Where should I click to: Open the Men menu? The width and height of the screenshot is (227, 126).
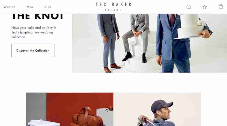pos(30,7)
